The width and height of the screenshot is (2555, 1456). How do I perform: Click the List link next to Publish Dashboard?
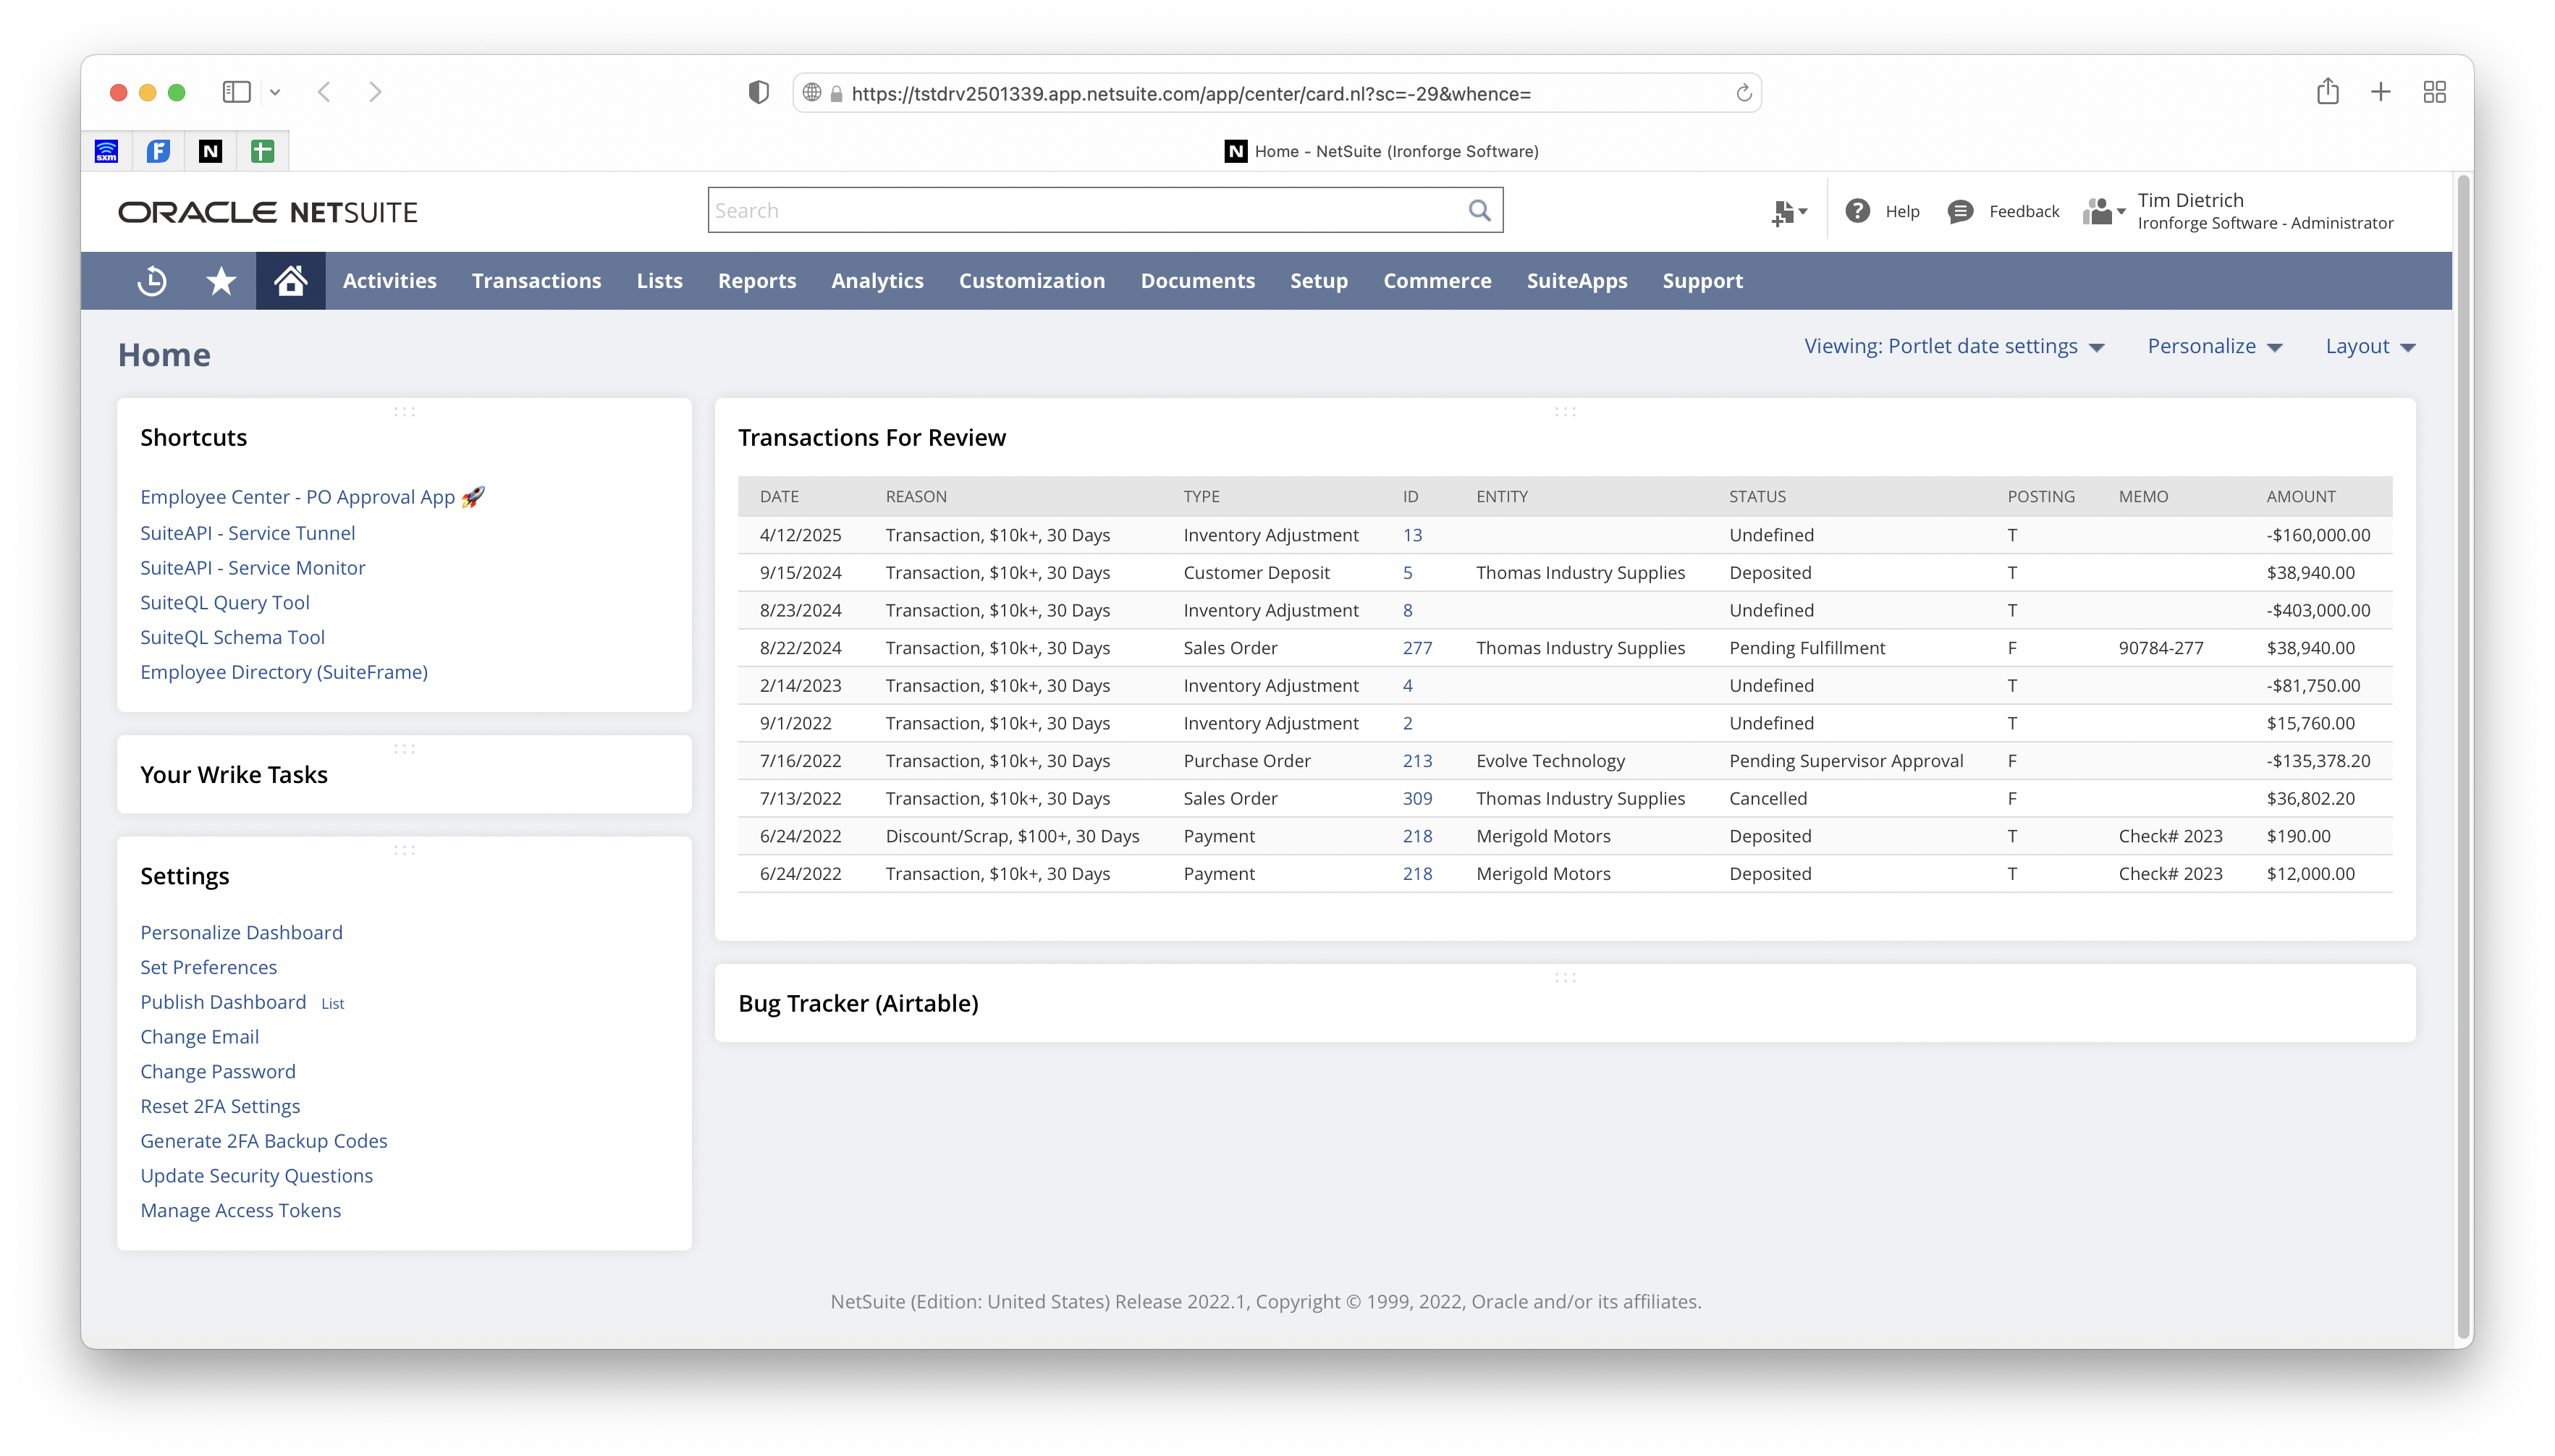tap(332, 1003)
